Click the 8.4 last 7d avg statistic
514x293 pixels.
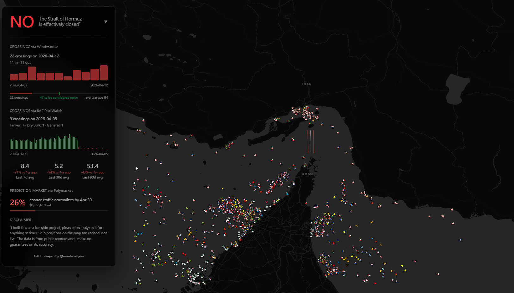click(25, 166)
